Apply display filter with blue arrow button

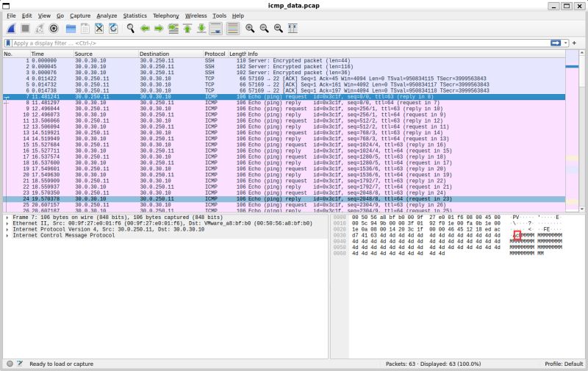[556, 43]
